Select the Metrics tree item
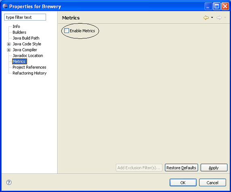The image size is (231, 192). (x=19, y=61)
